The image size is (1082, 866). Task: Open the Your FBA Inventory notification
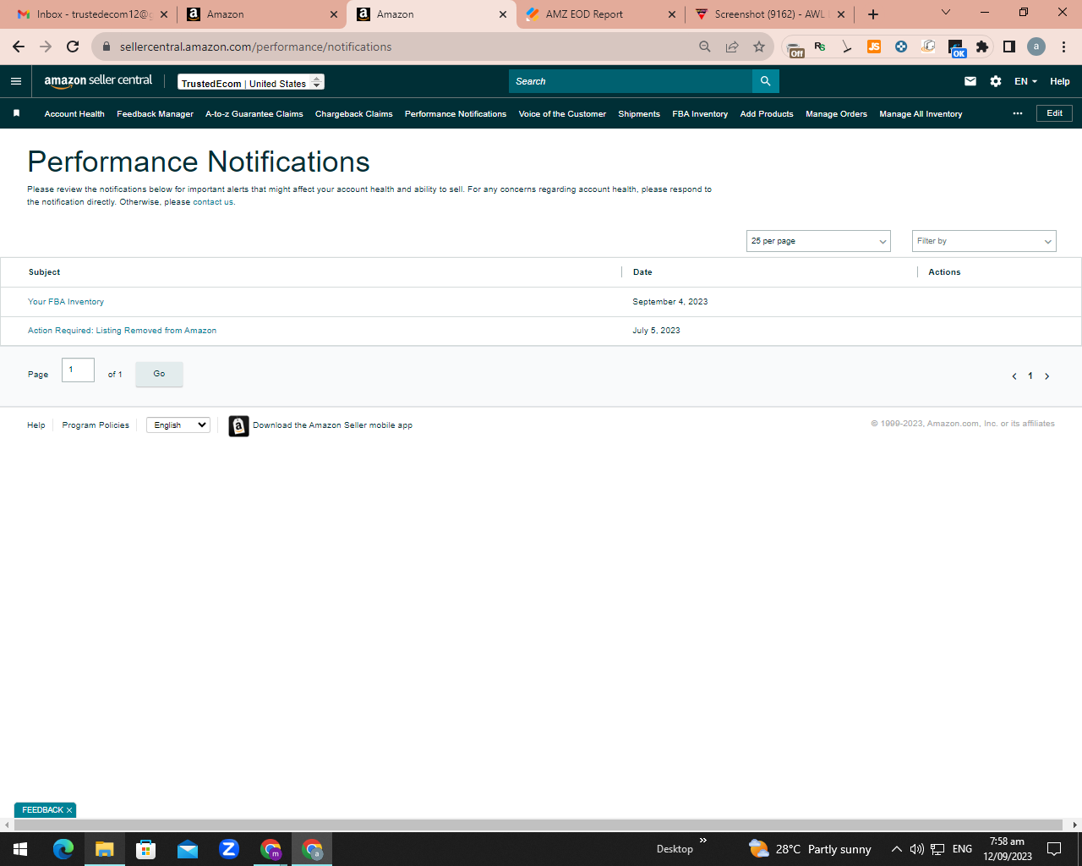[66, 302]
